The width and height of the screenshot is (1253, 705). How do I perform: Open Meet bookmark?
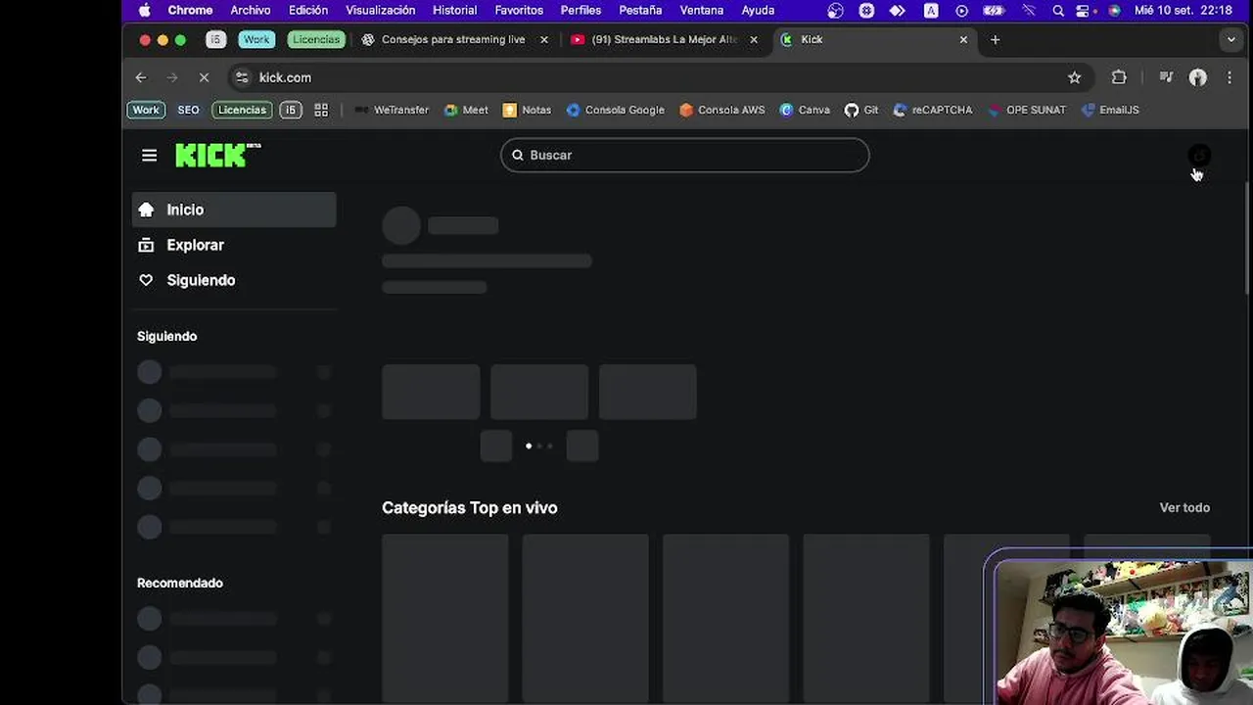click(x=466, y=110)
